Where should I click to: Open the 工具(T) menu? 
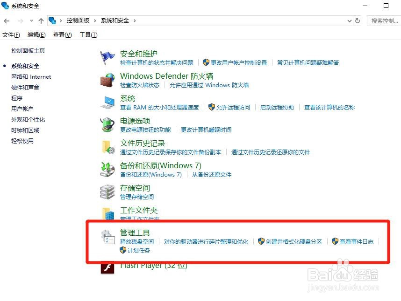[x=88, y=34]
